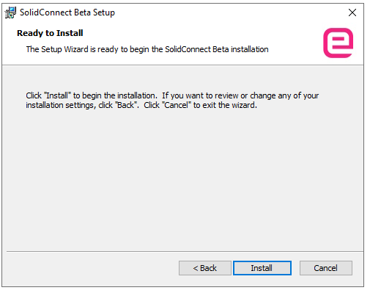
Task: Click the separator line above the buttons
Action: click(x=185, y=251)
